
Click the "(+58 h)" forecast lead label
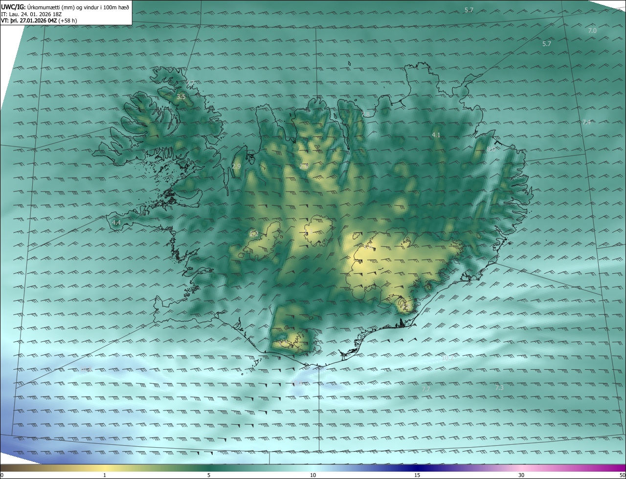pos(67,21)
